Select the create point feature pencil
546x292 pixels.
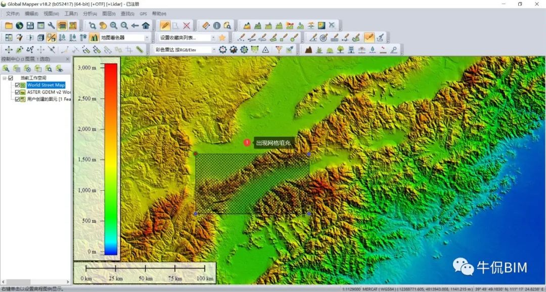241,37
